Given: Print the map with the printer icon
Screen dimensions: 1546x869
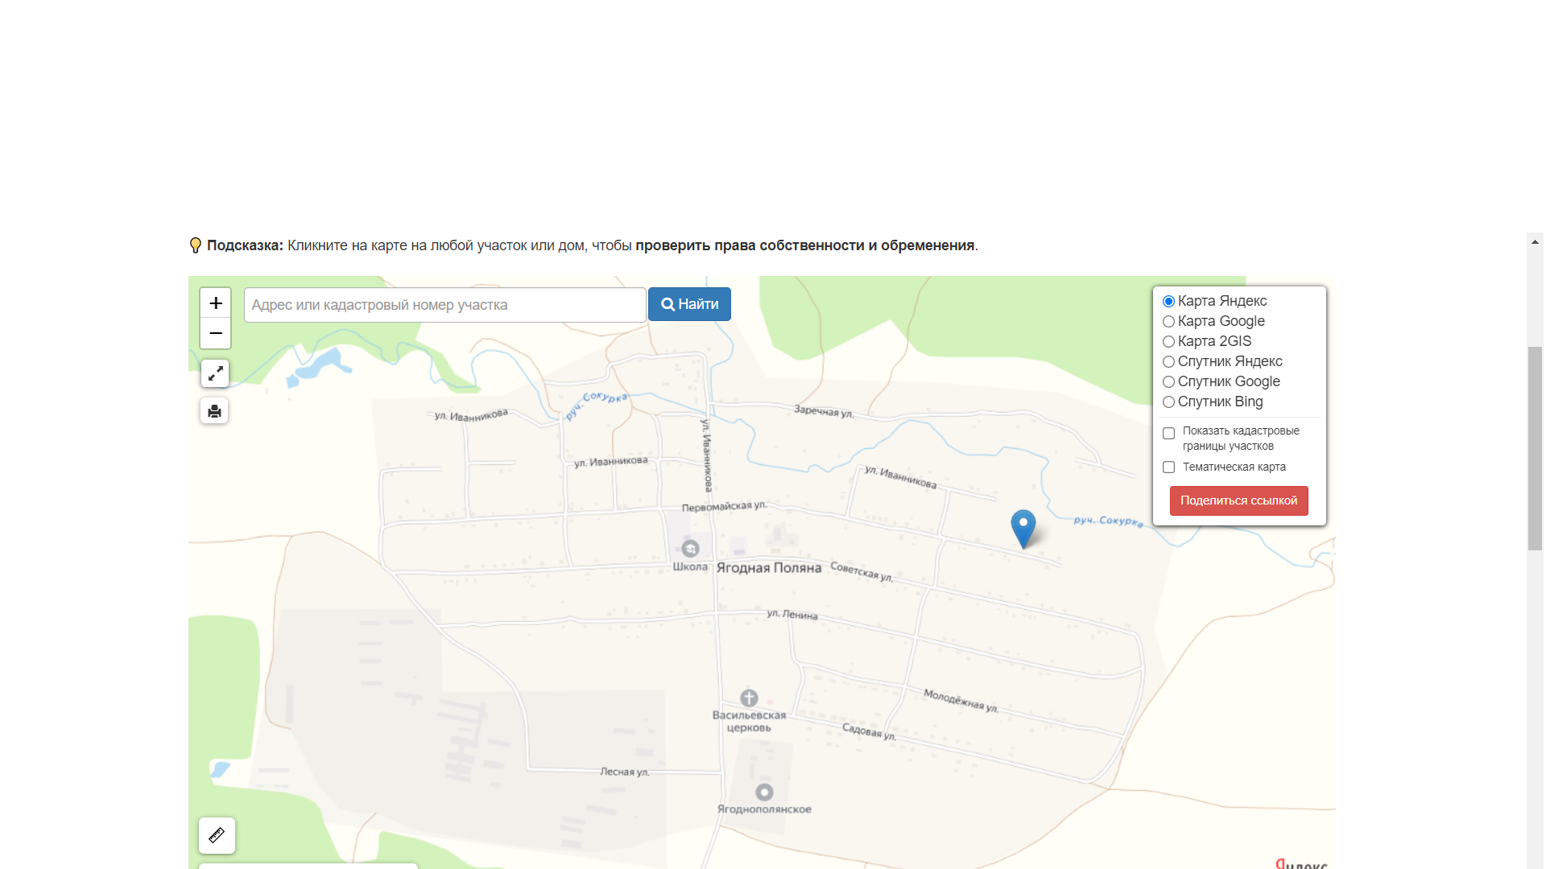Looking at the screenshot, I should point(214,411).
